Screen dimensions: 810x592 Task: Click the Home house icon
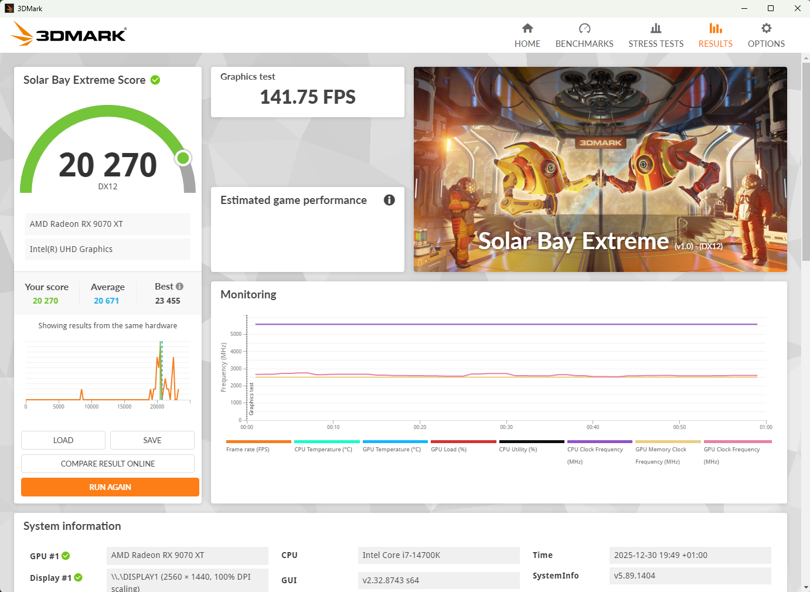(527, 28)
